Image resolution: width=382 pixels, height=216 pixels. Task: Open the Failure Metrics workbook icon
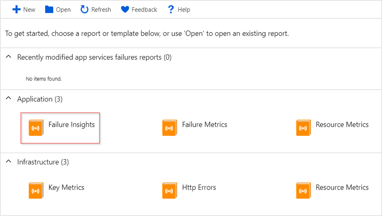tap(169, 127)
